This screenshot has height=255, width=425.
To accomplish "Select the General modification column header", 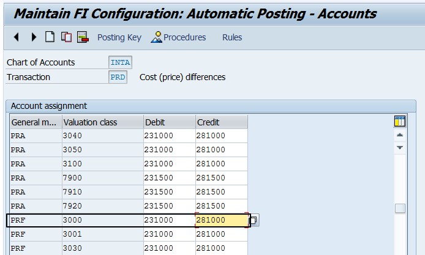I will (36, 122).
